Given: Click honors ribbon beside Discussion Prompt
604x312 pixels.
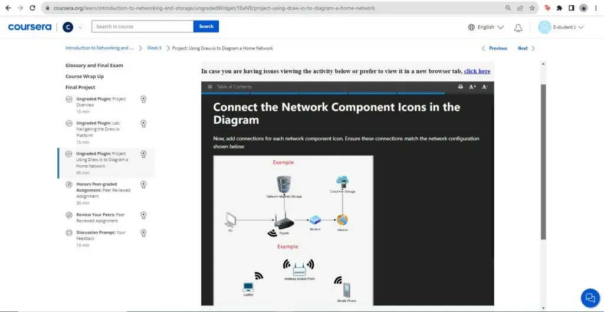Looking at the screenshot, I should (x=143, y=233).
